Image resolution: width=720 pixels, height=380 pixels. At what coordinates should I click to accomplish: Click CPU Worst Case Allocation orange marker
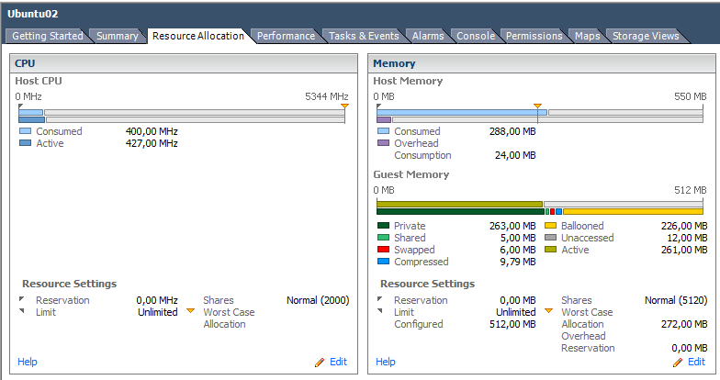pos(191,311)
